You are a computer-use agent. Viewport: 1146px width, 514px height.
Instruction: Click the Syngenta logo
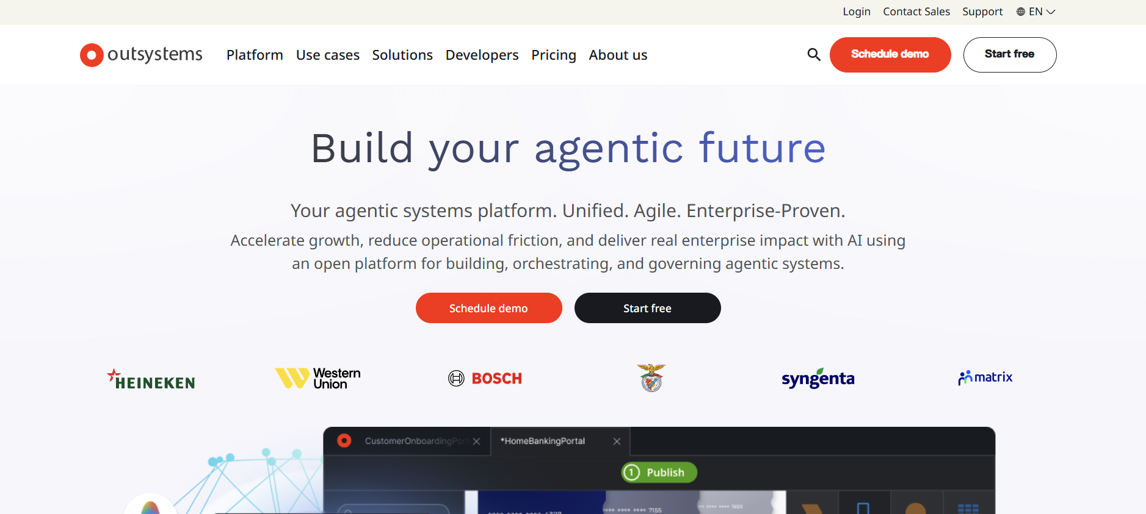tap(818, 379)
